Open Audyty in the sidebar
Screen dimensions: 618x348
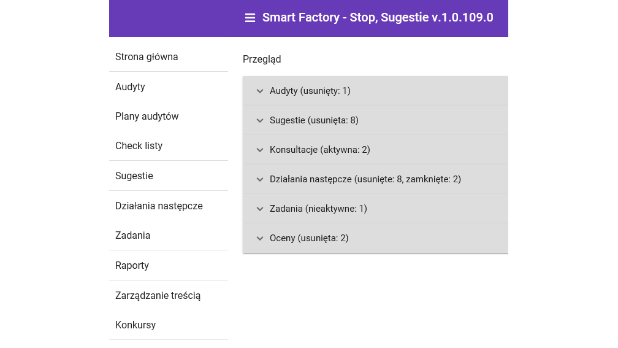[130, 87]
